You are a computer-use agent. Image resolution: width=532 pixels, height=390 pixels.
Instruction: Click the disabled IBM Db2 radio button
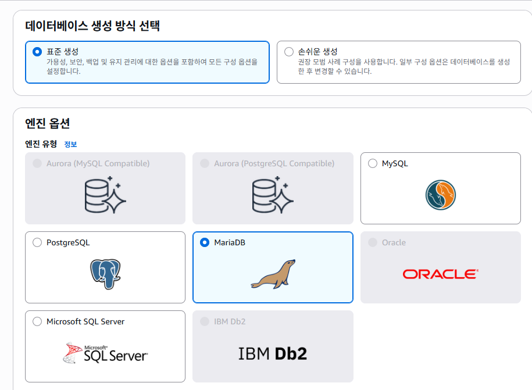(205, 321)
